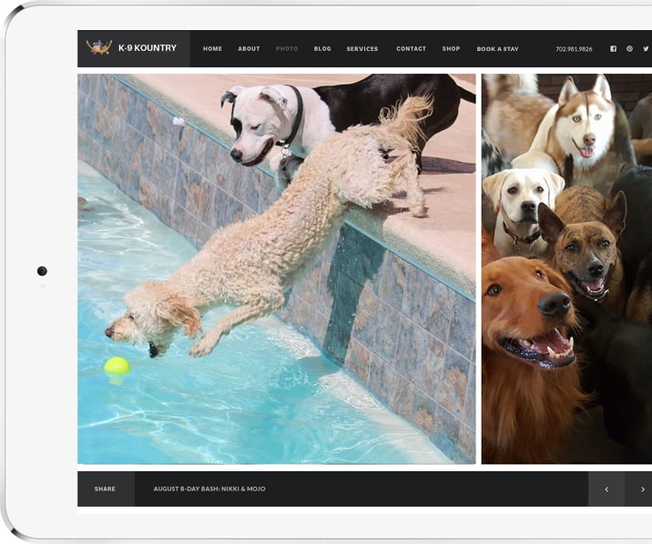Click the K-9 Kountry site title
The width and height of the screenshot is (652, 544).
tap(148, 47)
